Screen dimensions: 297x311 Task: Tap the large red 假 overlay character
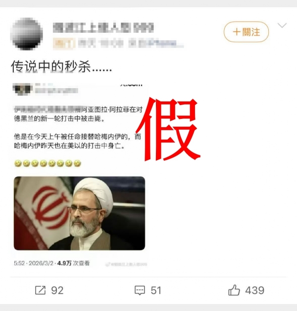169,129
